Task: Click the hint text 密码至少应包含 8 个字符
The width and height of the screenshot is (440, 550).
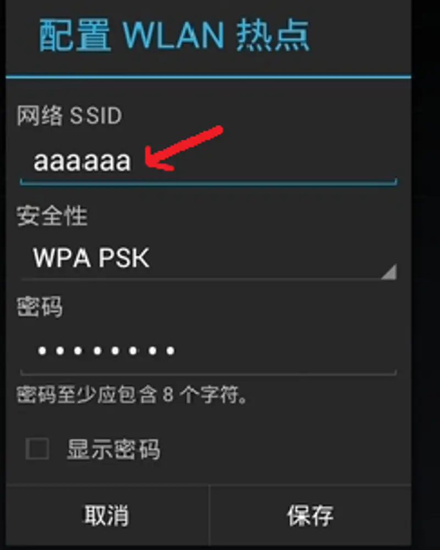Action: point(133,395)
